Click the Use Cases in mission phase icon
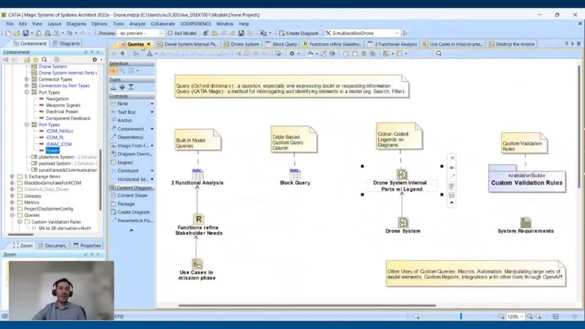This screenshot has height=329, width=585. point(197,264)
